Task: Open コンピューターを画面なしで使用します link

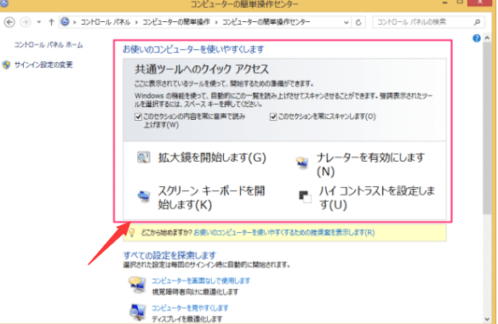Action: pyautogui.click(x=201, y=281)
